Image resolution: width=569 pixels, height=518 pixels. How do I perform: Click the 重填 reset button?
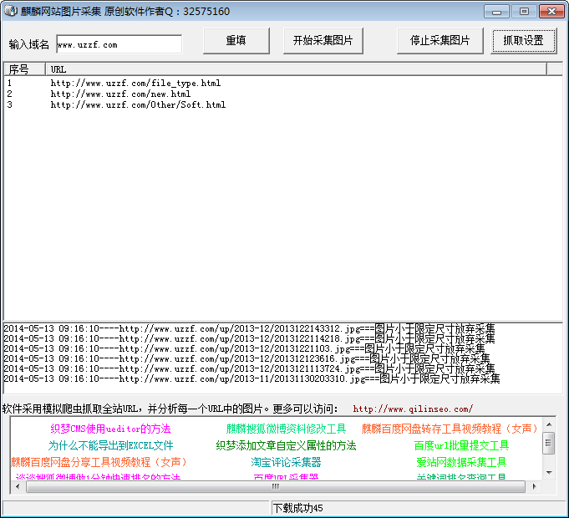coord(236,41)
